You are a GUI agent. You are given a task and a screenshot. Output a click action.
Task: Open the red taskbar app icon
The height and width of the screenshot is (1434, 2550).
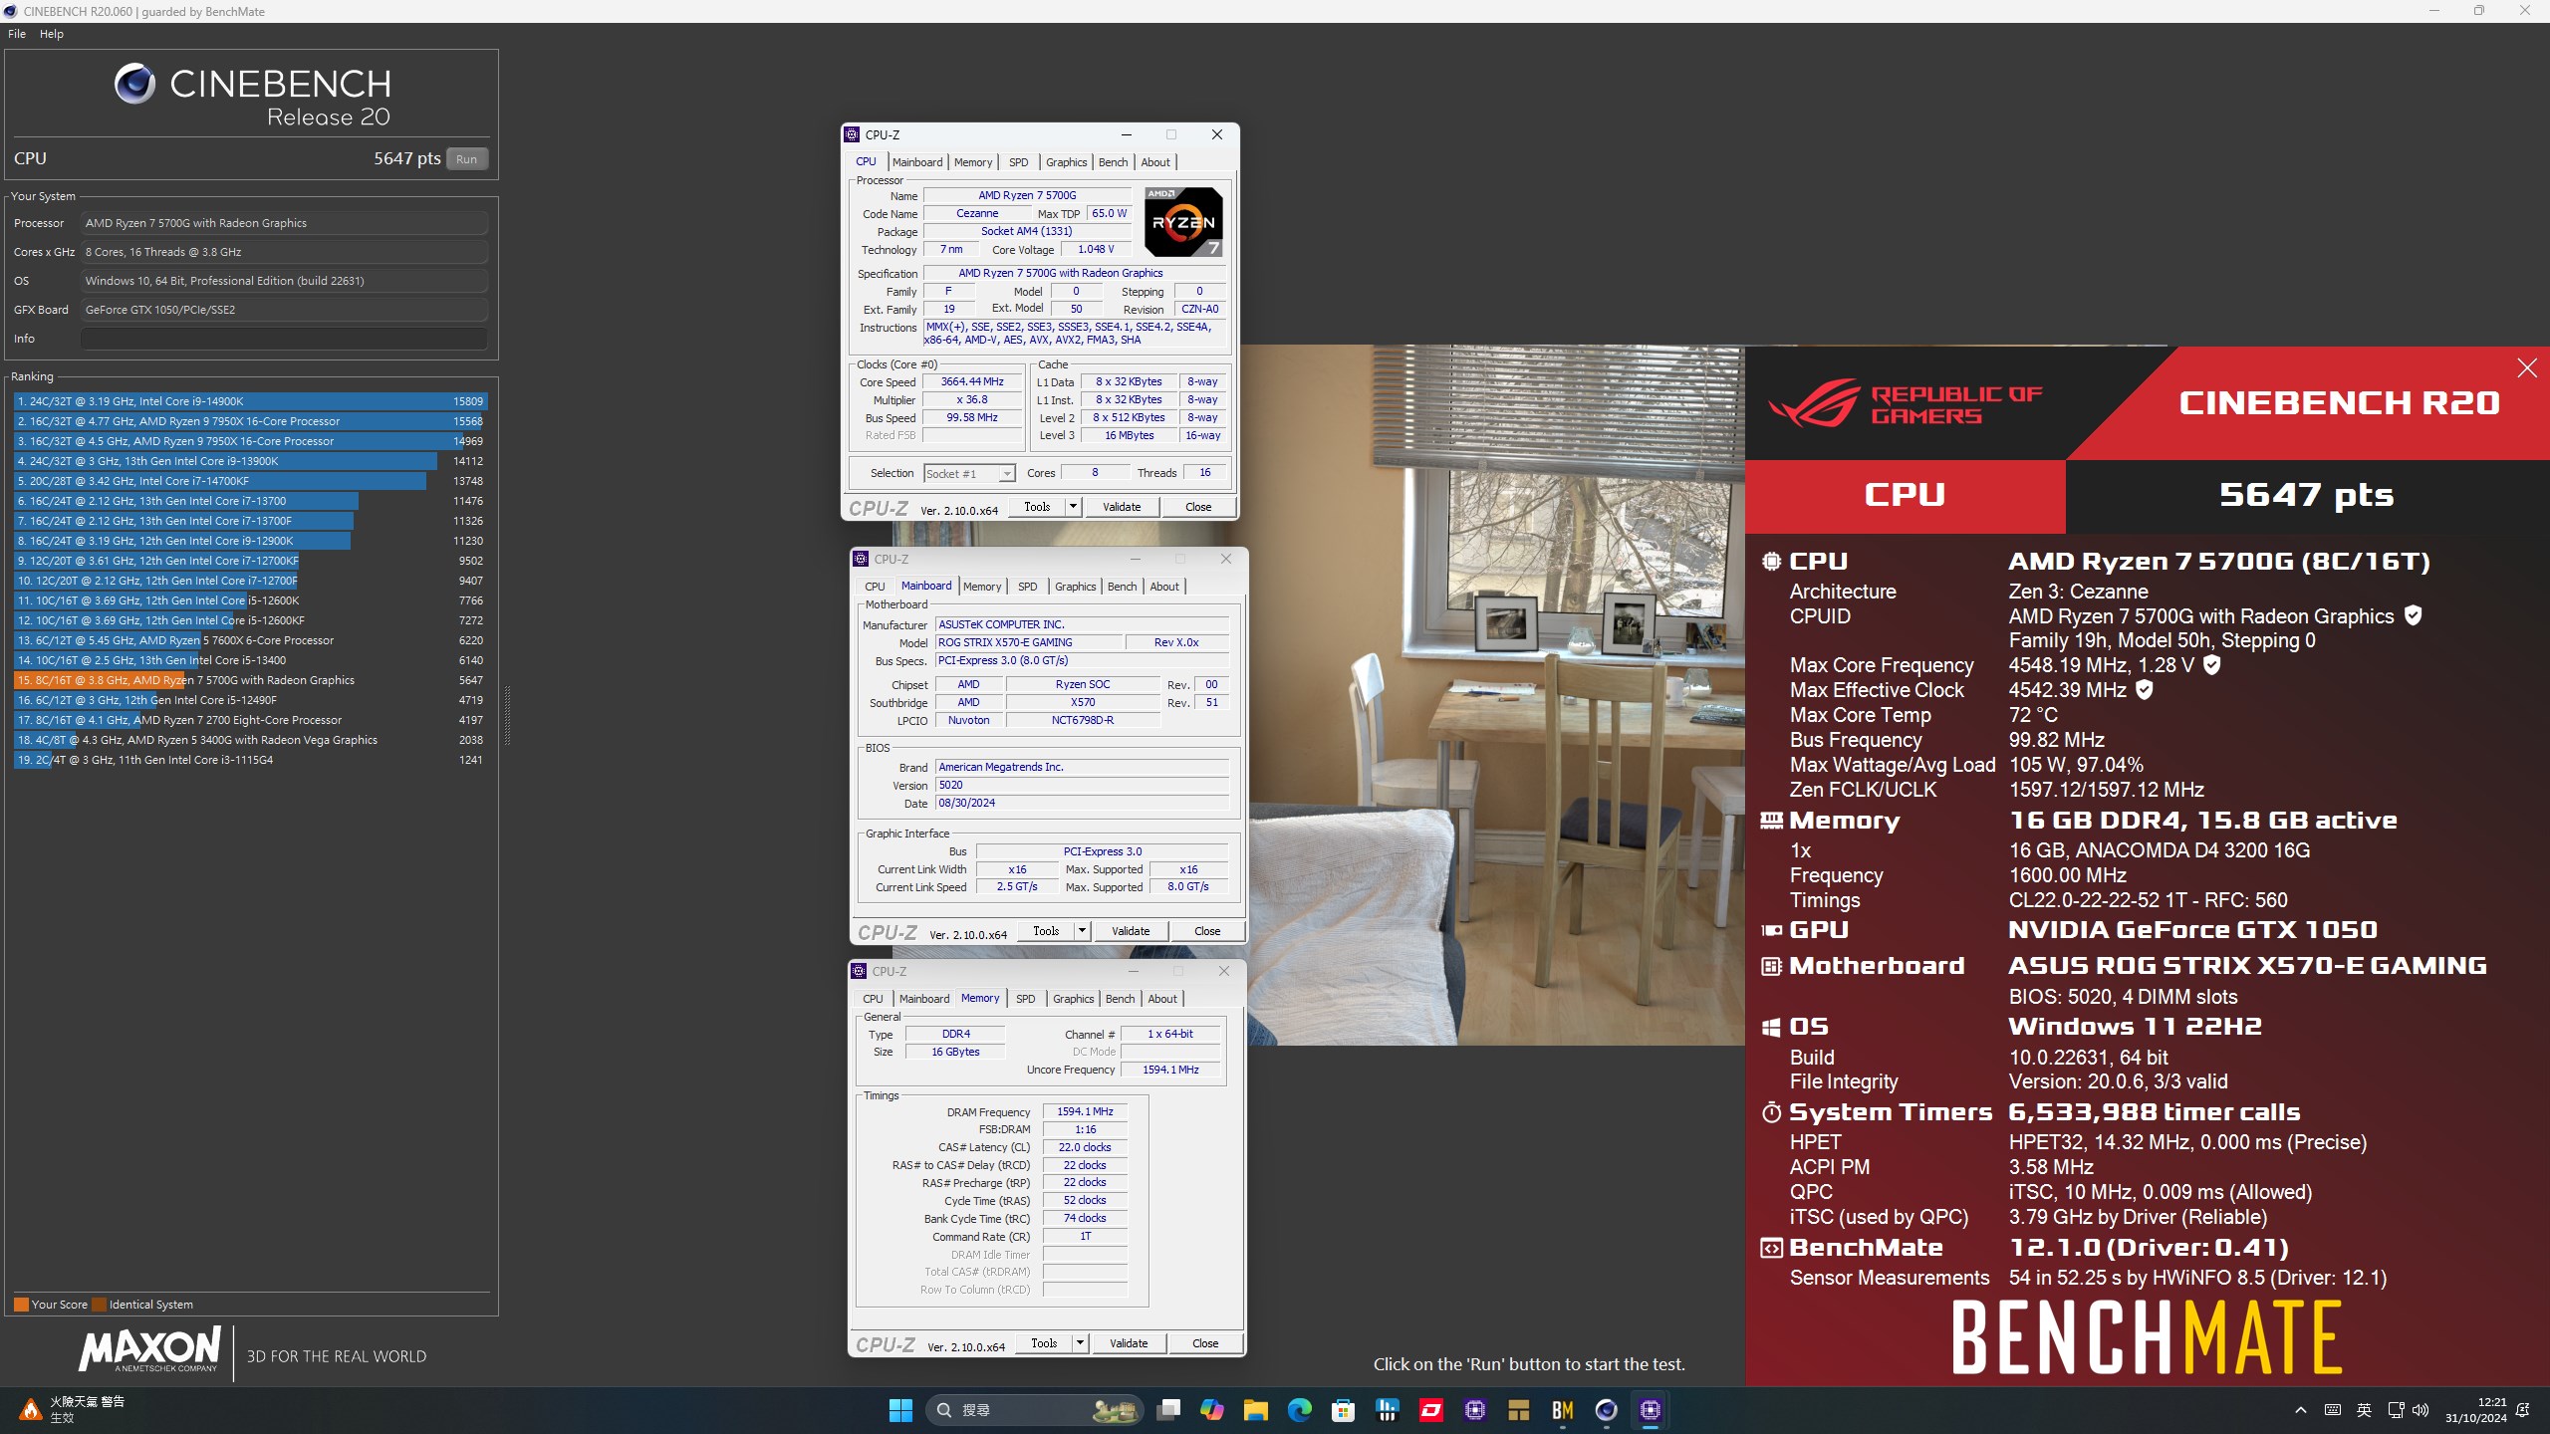[1430, 1410]
